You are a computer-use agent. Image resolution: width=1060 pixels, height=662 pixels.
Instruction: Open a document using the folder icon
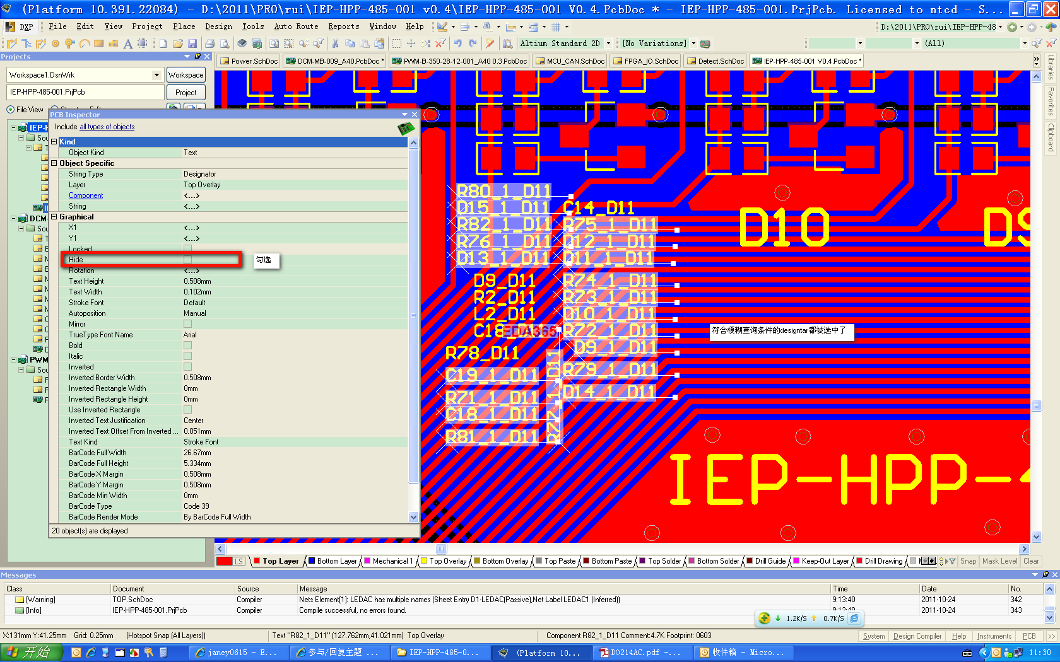(177, 44)
